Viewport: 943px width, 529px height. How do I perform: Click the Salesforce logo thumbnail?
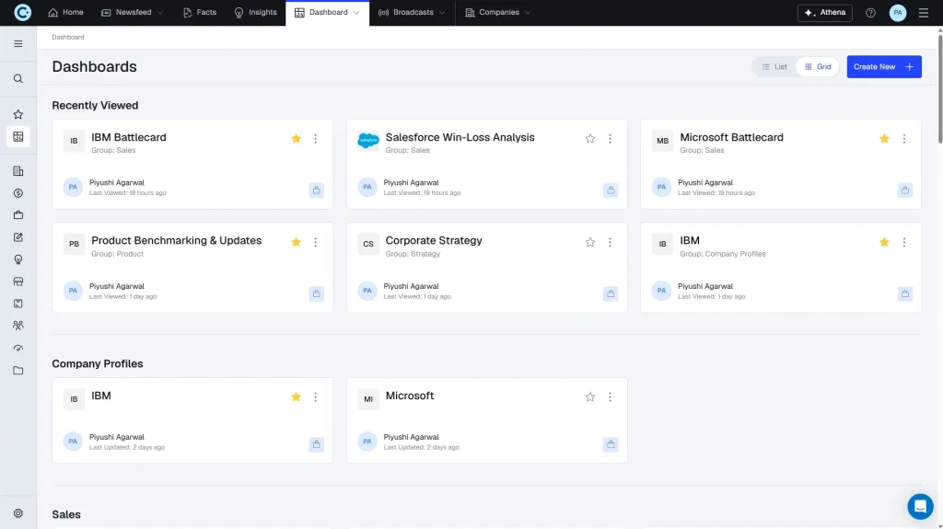368,141
